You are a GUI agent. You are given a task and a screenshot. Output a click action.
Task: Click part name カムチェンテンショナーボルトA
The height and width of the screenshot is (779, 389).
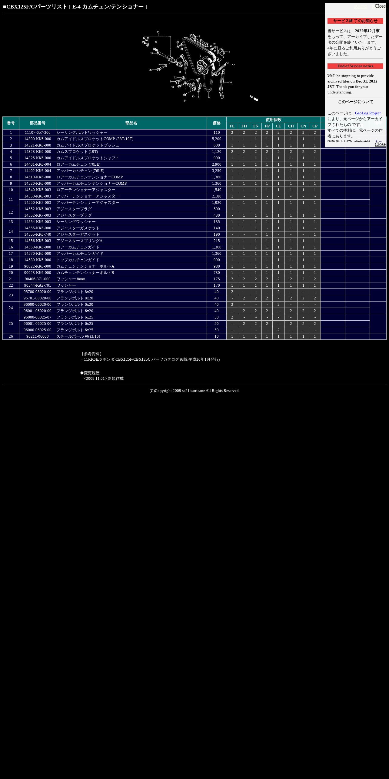coord(85,266)
